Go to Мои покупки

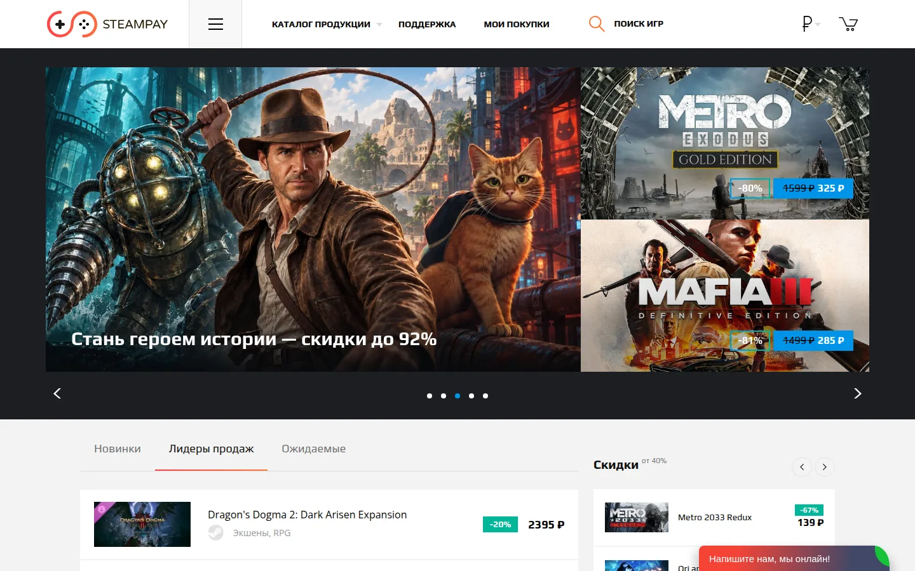517,24
